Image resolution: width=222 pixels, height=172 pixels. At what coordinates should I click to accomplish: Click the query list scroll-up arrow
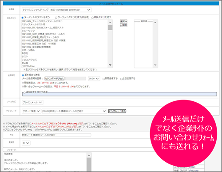point(110,23)
